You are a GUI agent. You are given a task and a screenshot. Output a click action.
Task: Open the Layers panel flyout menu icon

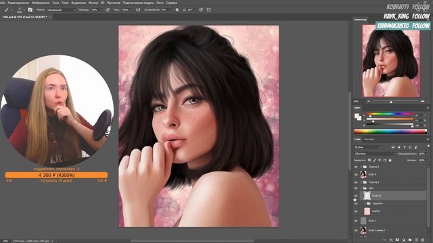click(428, 139)
